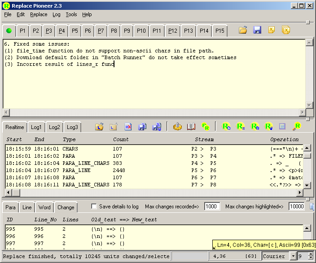
Task: Click the open file folder icon
Action: click(243, 30)
